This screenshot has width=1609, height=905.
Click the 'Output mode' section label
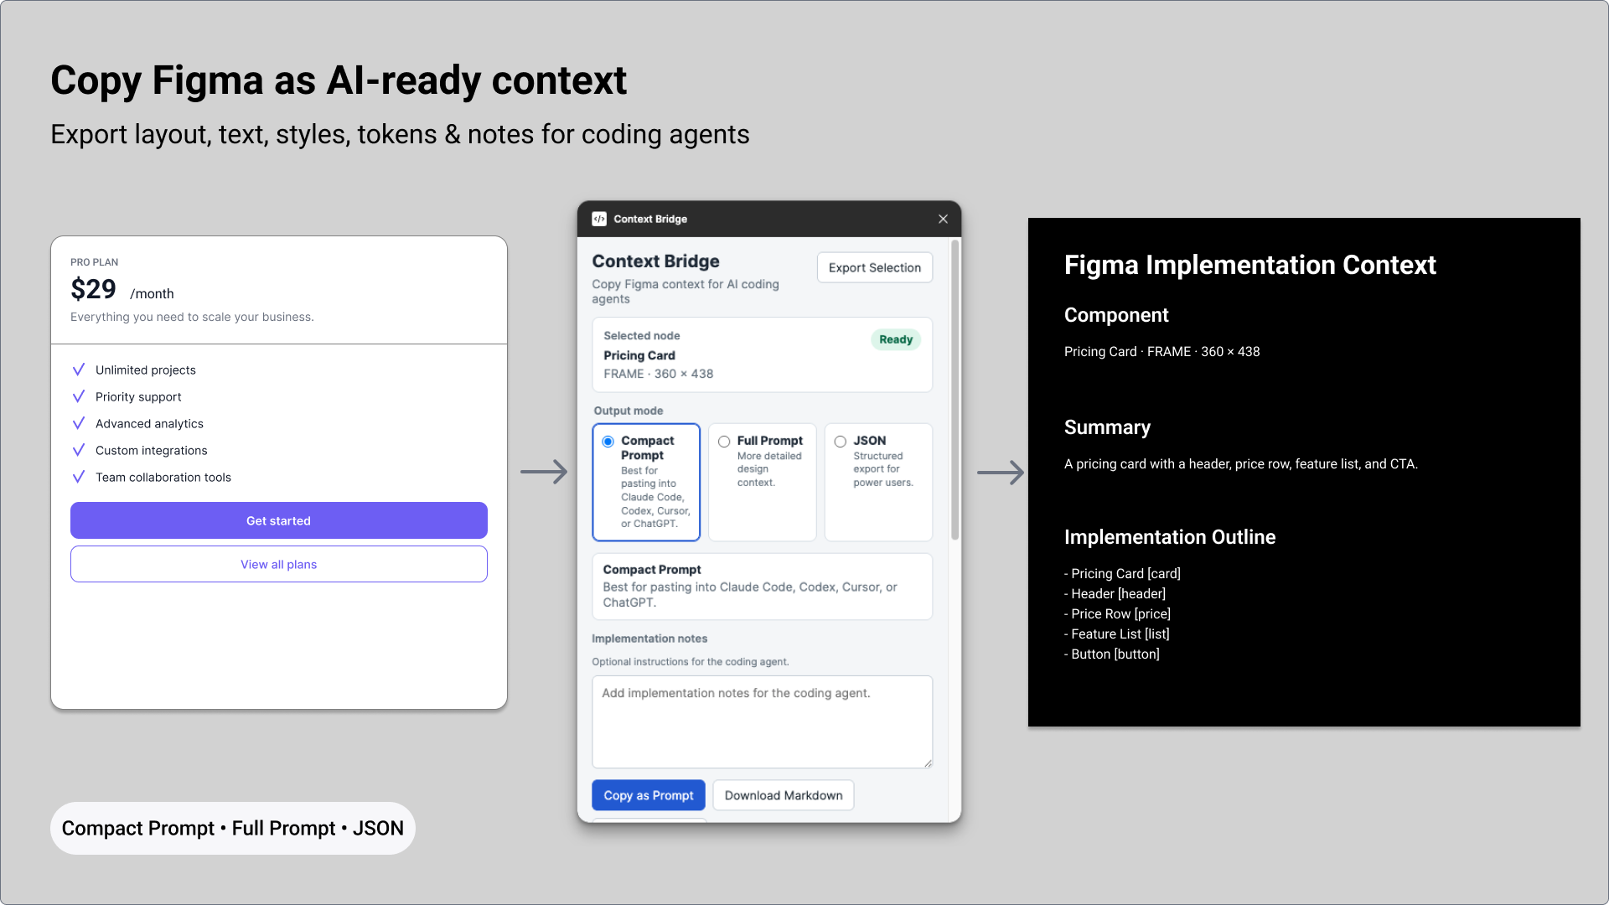click(x=629, y=411)
